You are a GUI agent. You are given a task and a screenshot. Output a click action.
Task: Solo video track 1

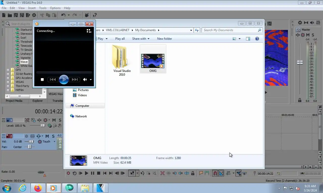60,120
